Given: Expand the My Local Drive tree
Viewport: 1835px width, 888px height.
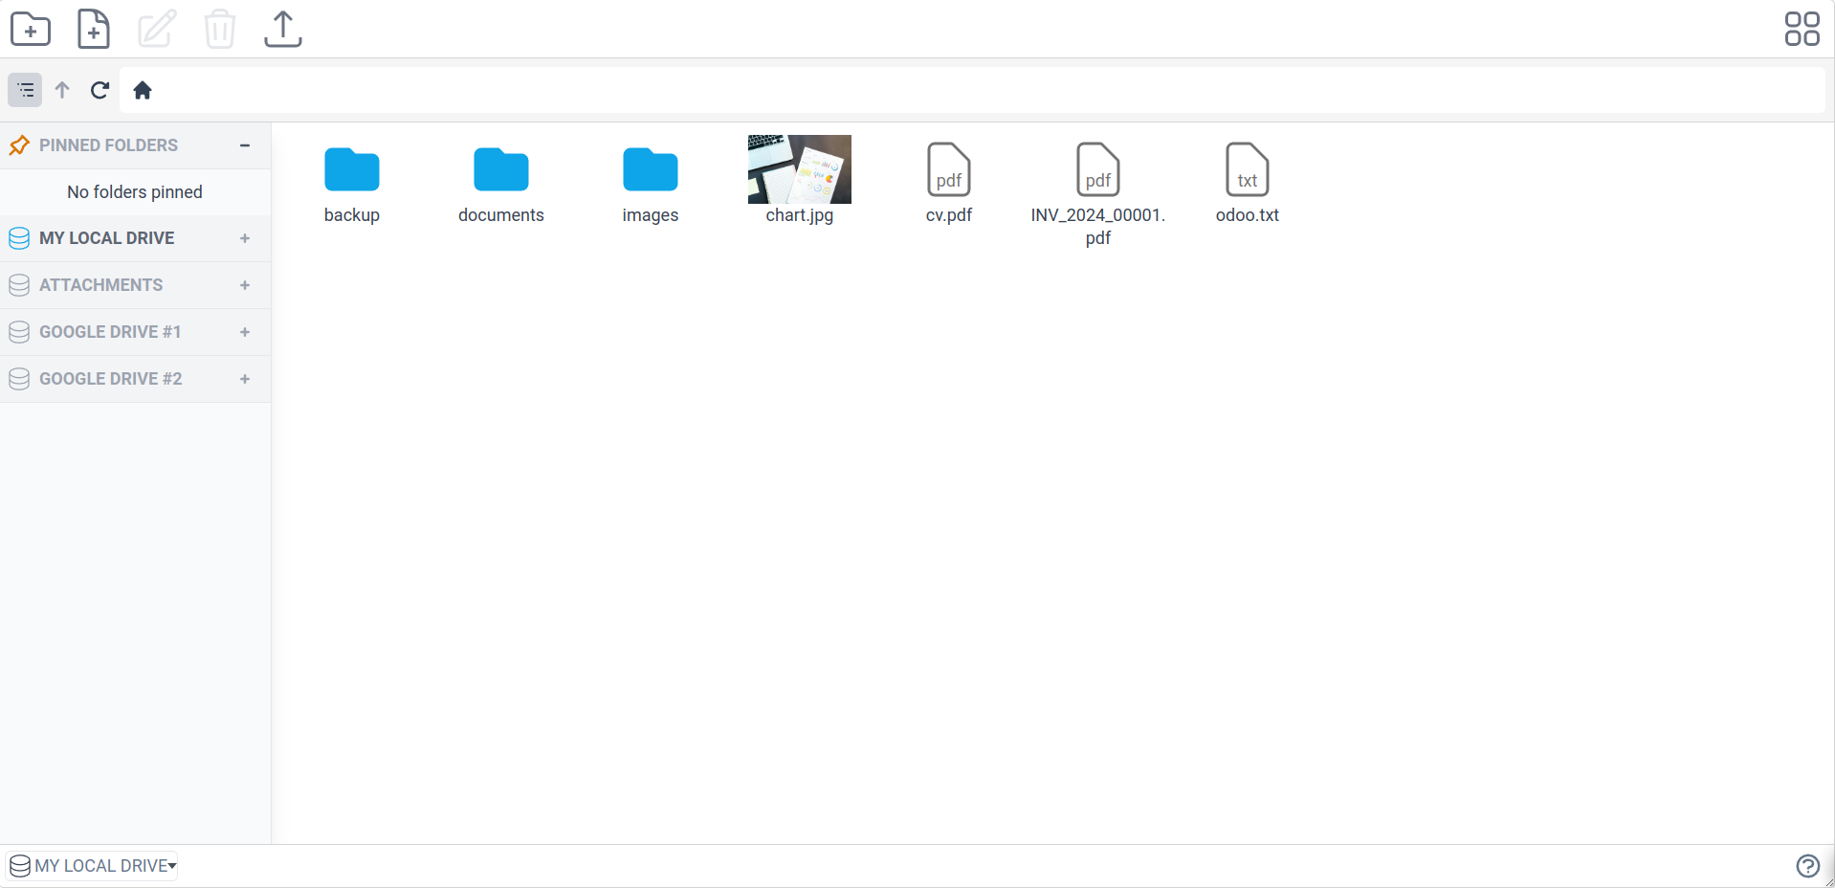Looking at the screenshot, I should [x=245, y=238].
